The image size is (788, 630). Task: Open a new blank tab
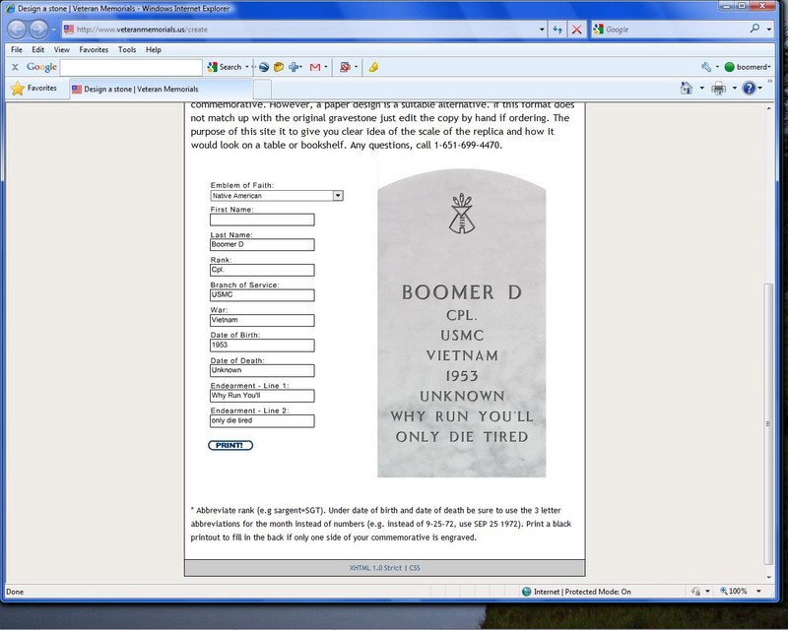tap(262, 90)
